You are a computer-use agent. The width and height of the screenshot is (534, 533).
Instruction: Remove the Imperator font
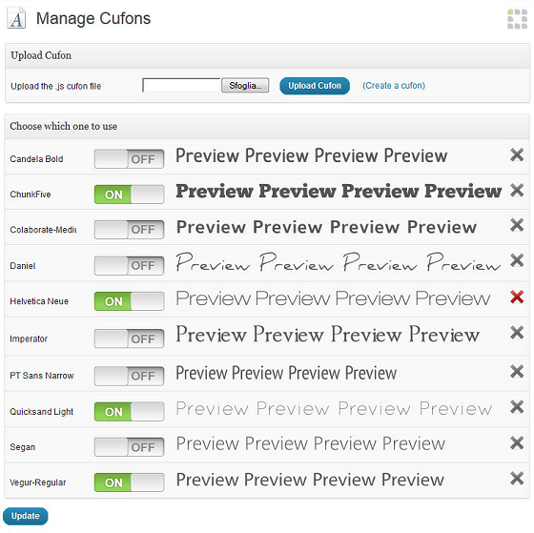coord(517,333)
